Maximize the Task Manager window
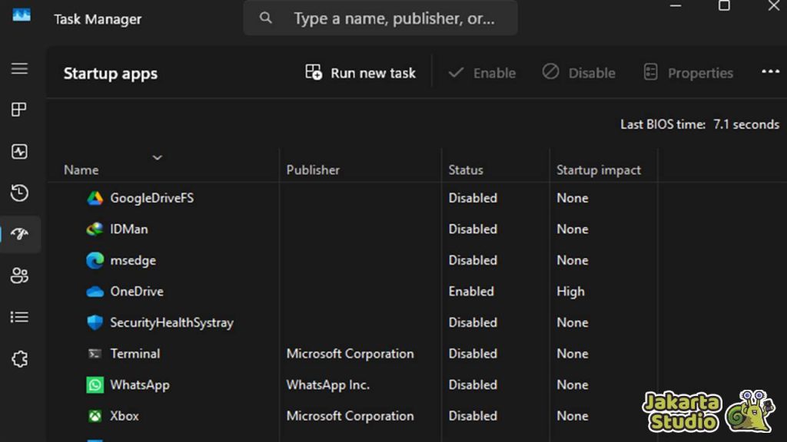 point(724,5)
